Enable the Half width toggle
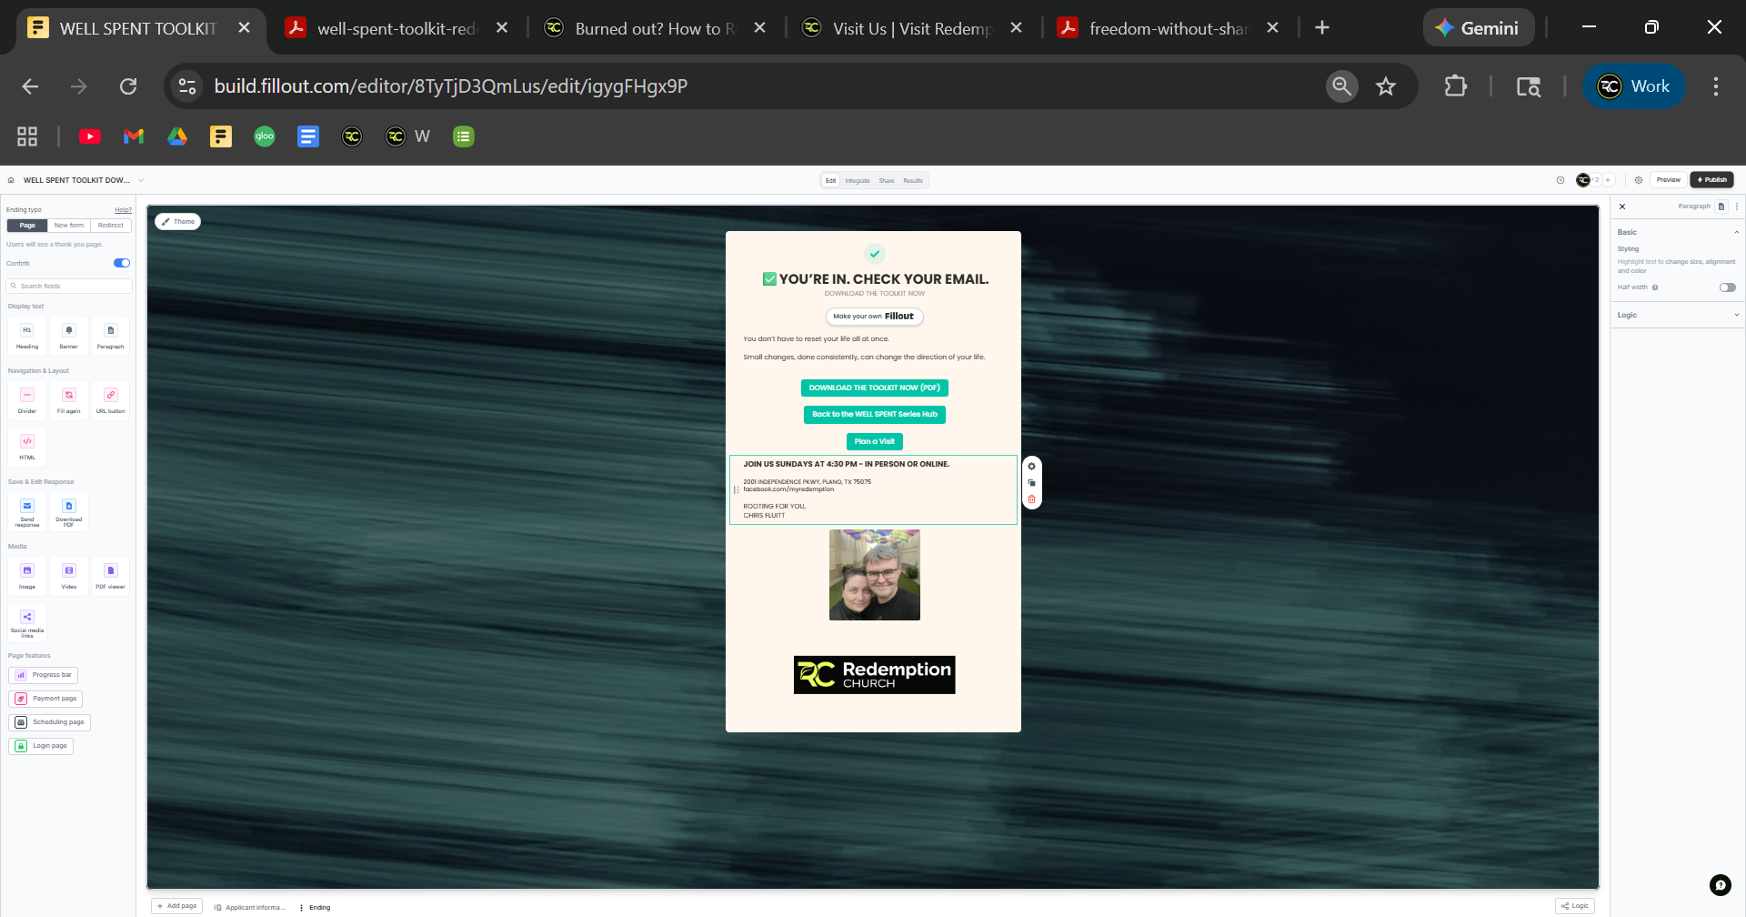 pos(1727,287)
